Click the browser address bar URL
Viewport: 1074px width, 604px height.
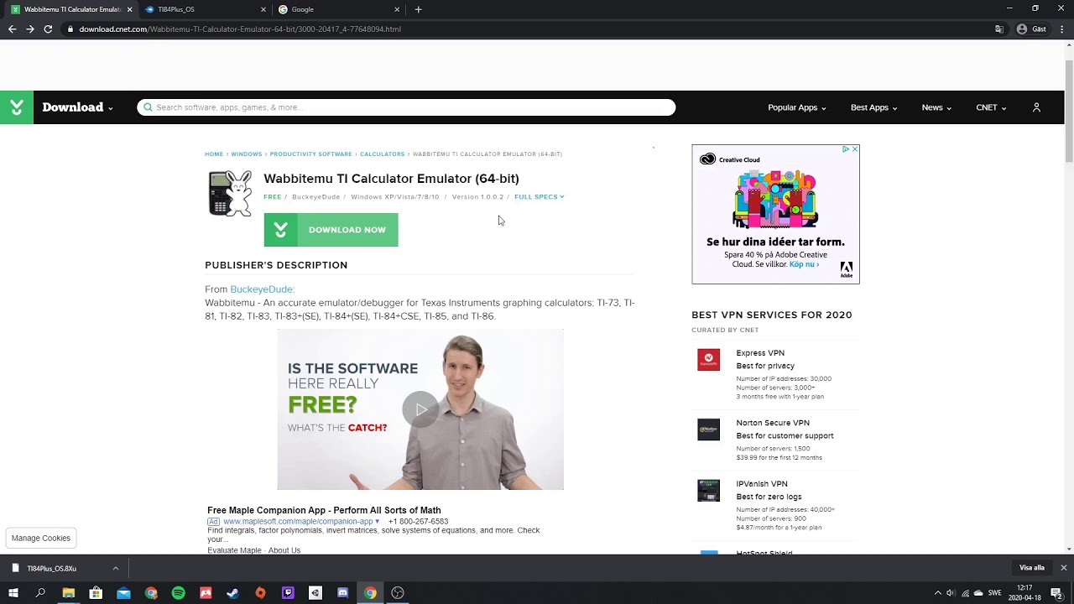coord(240,29)
